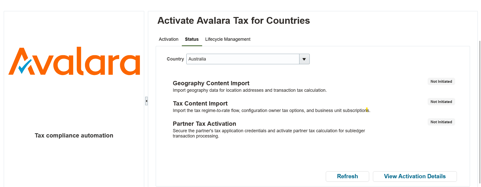Click Geography Content Import Not Initiated badge
This screenshot has height=187, width=481.
tap(441, 81)
